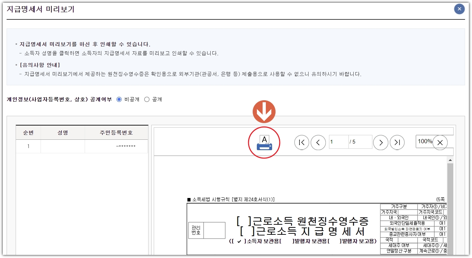Click the 주민등록번호 column header

116,132
